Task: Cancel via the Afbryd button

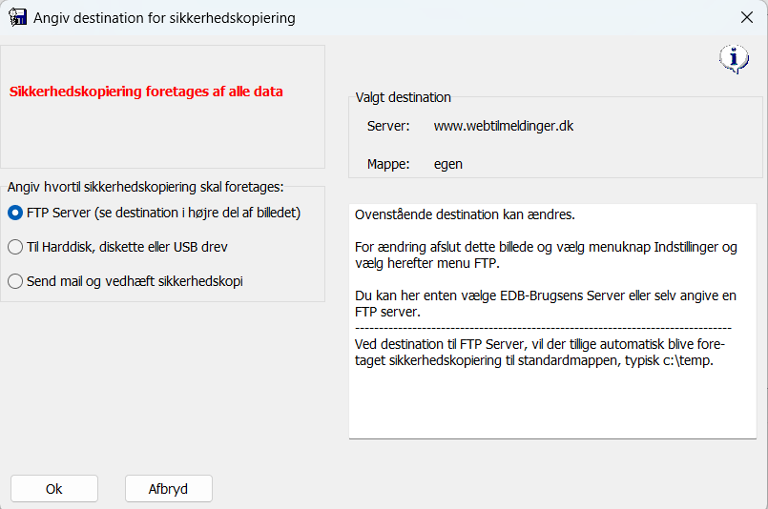Action: pyautogui.click(x=169, y=488)
